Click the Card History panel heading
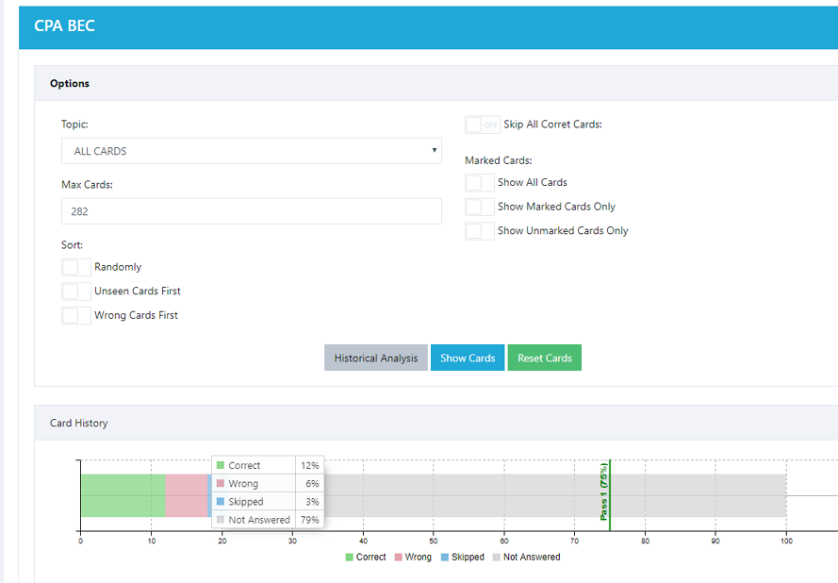838x583 pixels. (78, 423)
